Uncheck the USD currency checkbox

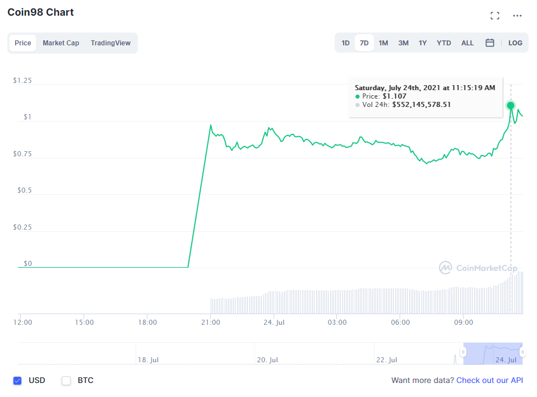(x=17, y=381)
